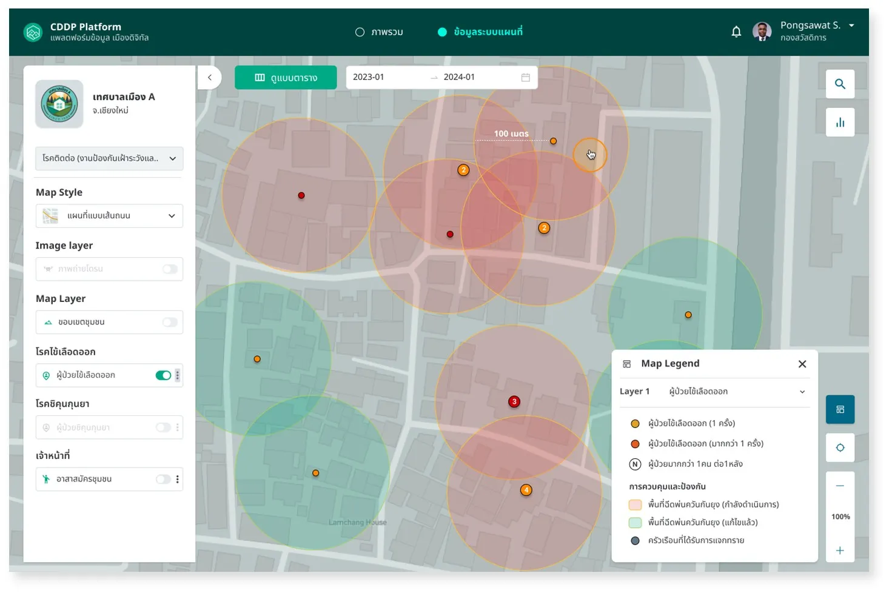Close the Map Legend panel
Viewport: 889px width, 593px height.
tap(802, 364)
